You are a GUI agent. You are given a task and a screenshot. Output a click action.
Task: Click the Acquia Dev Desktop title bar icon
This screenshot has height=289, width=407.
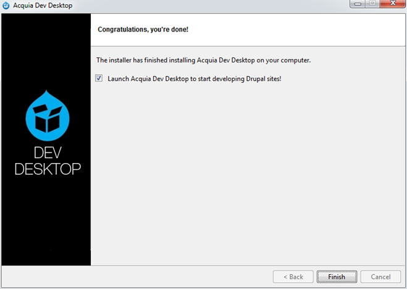click(x=6, y=6)
